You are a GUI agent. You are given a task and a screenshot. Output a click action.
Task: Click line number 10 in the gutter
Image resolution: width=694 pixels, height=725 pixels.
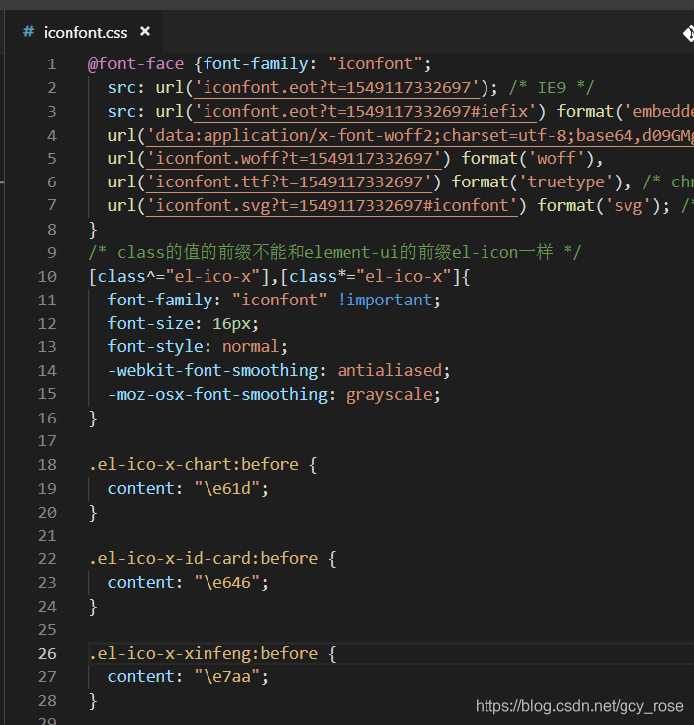47,277
